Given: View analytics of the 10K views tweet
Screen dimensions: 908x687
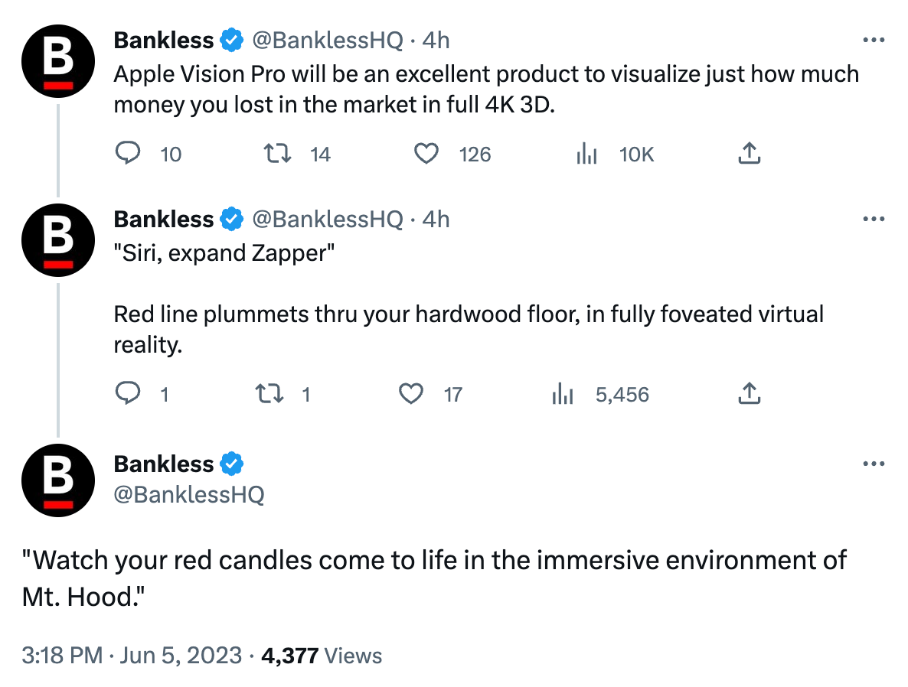Looking at the screenshot, I should 586,155.
